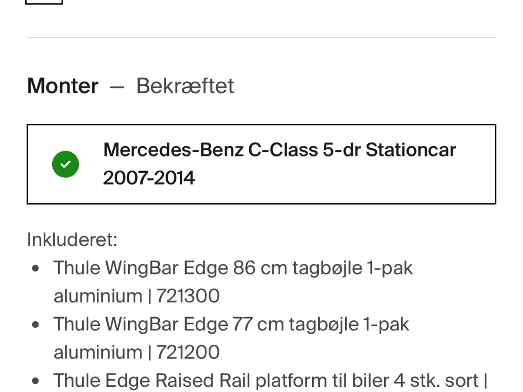The height and width of the screenshot is (392, 523).
Task: Open the Thule WingBar Edge 86 cm item
Action: point(233,268)
